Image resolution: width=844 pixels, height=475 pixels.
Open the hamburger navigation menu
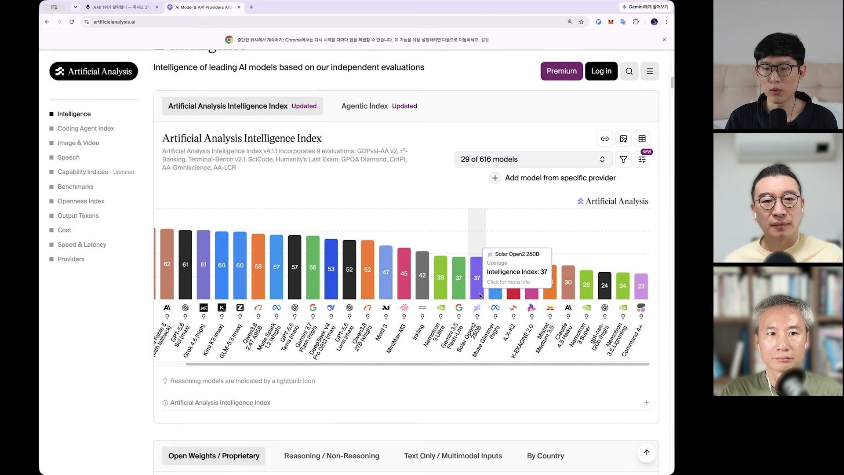point(650,71)
